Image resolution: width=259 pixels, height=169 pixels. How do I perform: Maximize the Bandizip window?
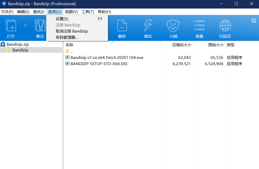[236, 4]
